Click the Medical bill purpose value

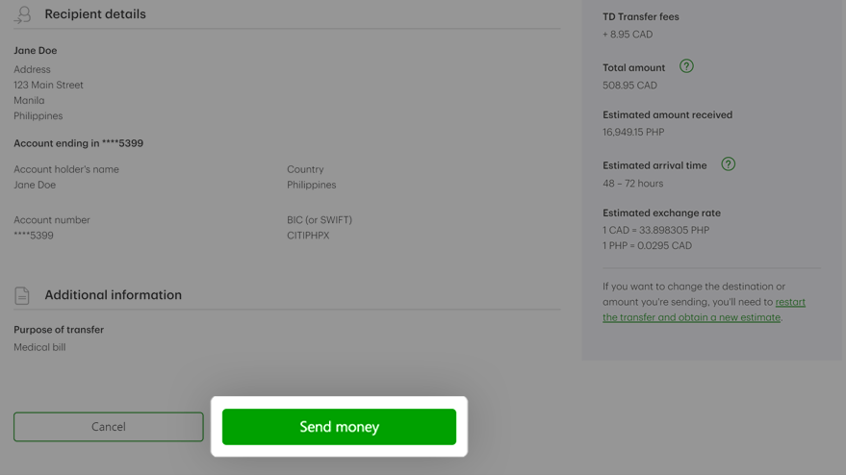pyautogui.click(x=39, y=347)
